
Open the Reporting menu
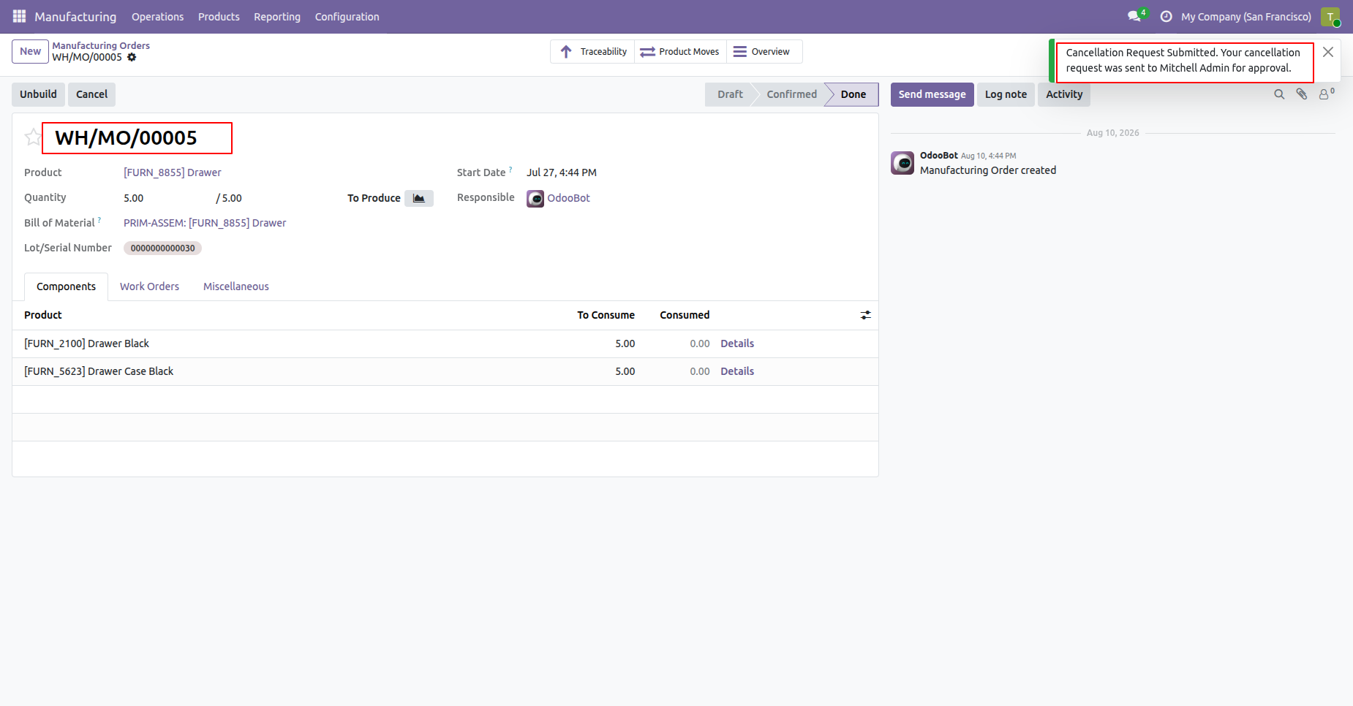coord(277,16)
